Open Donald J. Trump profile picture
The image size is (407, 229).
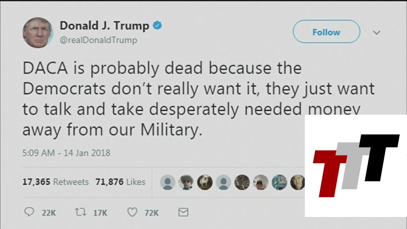[38, 33]
